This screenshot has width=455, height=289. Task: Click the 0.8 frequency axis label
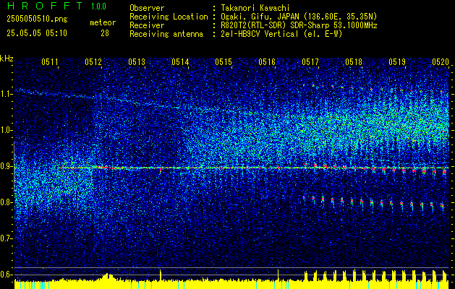(6, 202)
